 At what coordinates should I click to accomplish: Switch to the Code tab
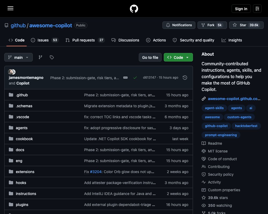tap(17, 40)
